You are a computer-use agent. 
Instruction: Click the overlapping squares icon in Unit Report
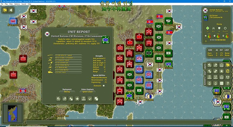96,99
